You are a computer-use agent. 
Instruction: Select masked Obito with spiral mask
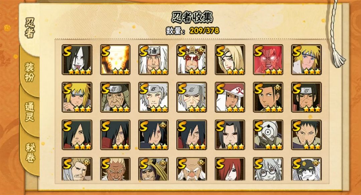[x=268, y=135]
